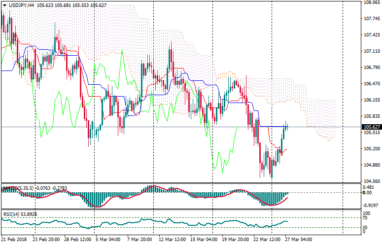Select the current price label 105.627
Screen dimensions: 382x245
coord(371,127)
